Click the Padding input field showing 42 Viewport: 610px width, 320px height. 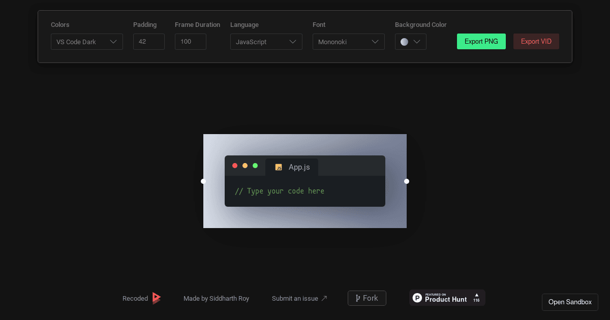point(148,42)
